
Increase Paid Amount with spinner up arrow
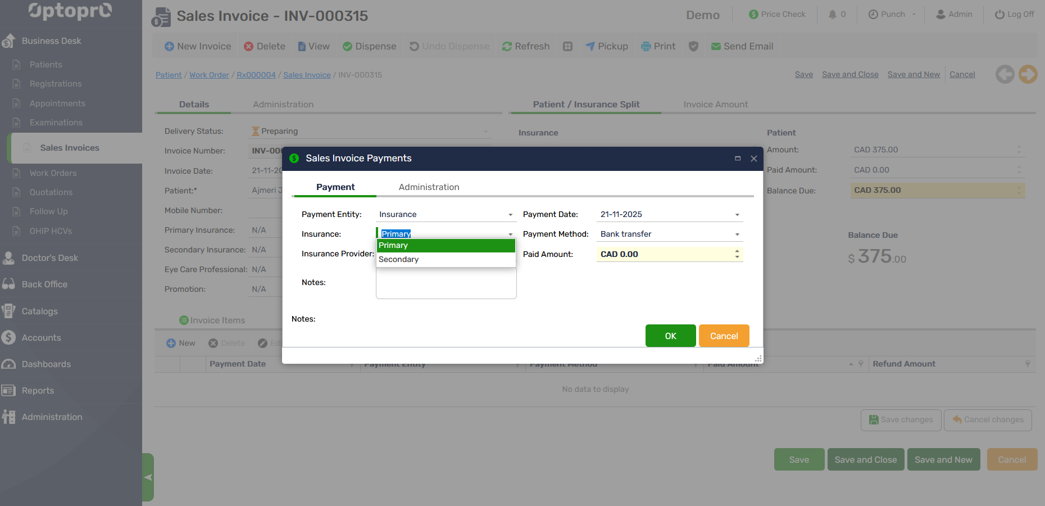click(737, 251)
